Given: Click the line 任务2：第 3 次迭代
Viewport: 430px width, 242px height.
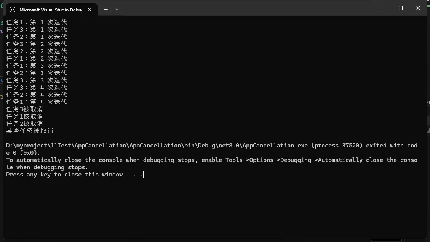Looking at the screenshot, I should [x=37, y=73].
